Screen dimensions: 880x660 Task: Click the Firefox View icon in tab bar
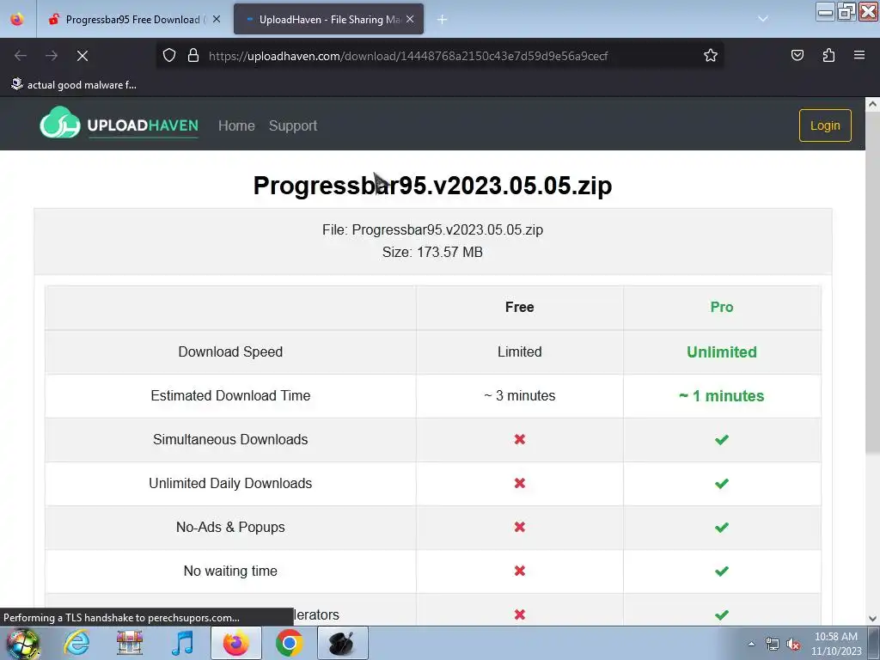click(x=17, y=19)
